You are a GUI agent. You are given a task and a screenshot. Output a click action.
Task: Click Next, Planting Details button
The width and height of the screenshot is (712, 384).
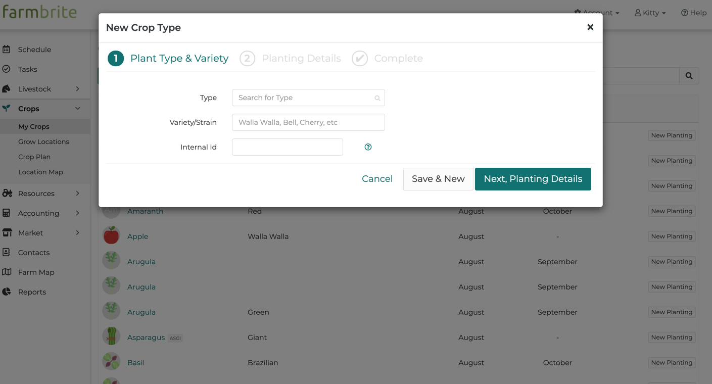pos(533,179)
